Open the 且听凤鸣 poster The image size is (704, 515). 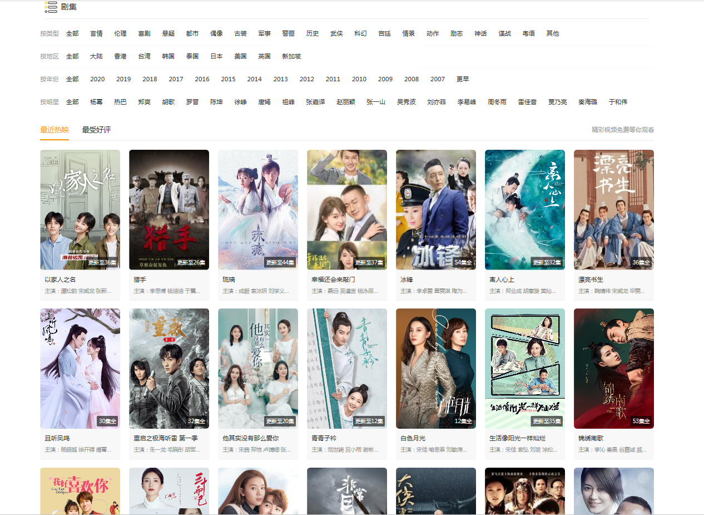(x=80, y=369)
